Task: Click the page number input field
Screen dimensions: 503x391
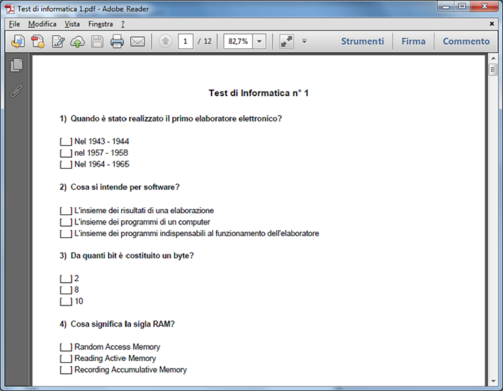Action: [185, 41]
